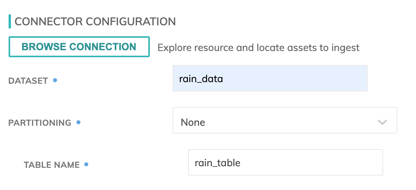Click the PARTITIONING field label
Screen dimensions: 416x190
pos(40,123)
